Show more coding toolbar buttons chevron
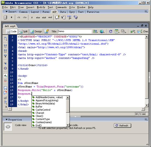 click(6, 107)
